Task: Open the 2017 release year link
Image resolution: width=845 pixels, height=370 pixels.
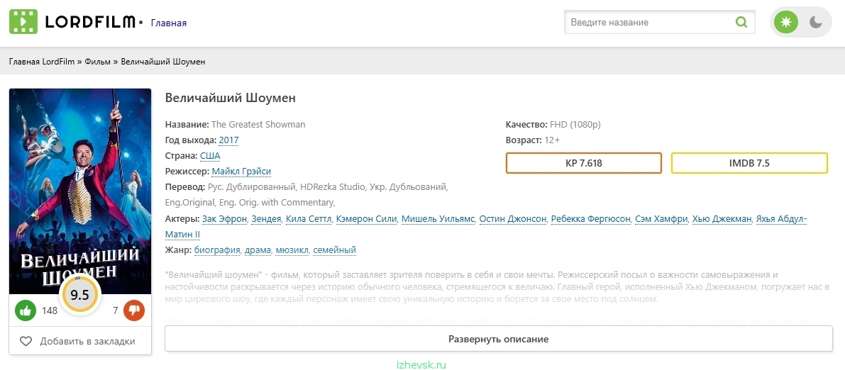Action: click(228, 140)
